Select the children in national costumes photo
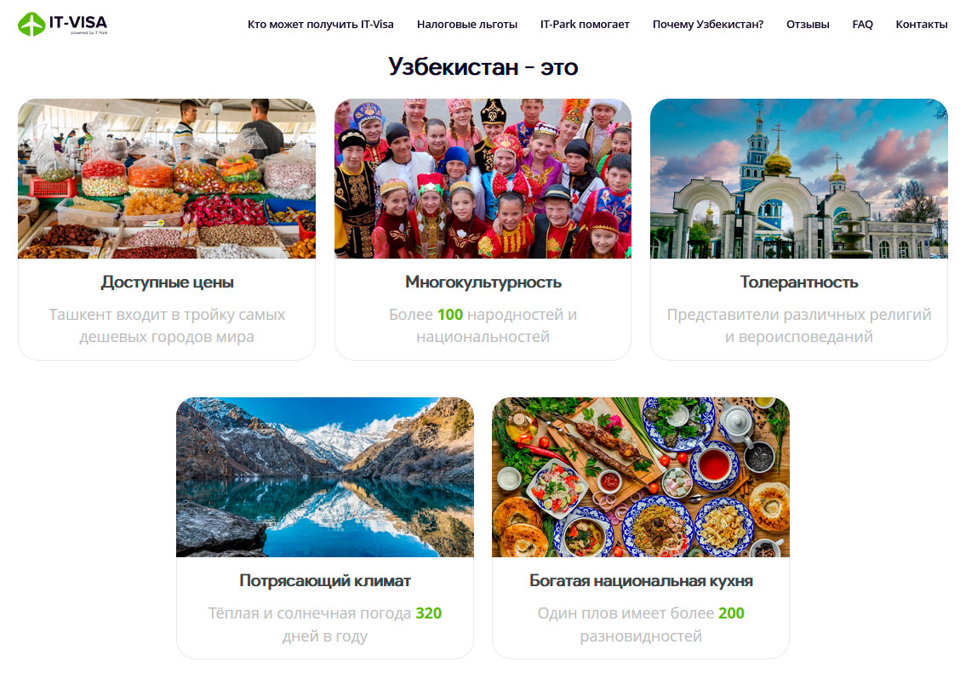 click(x=483, y=179)
